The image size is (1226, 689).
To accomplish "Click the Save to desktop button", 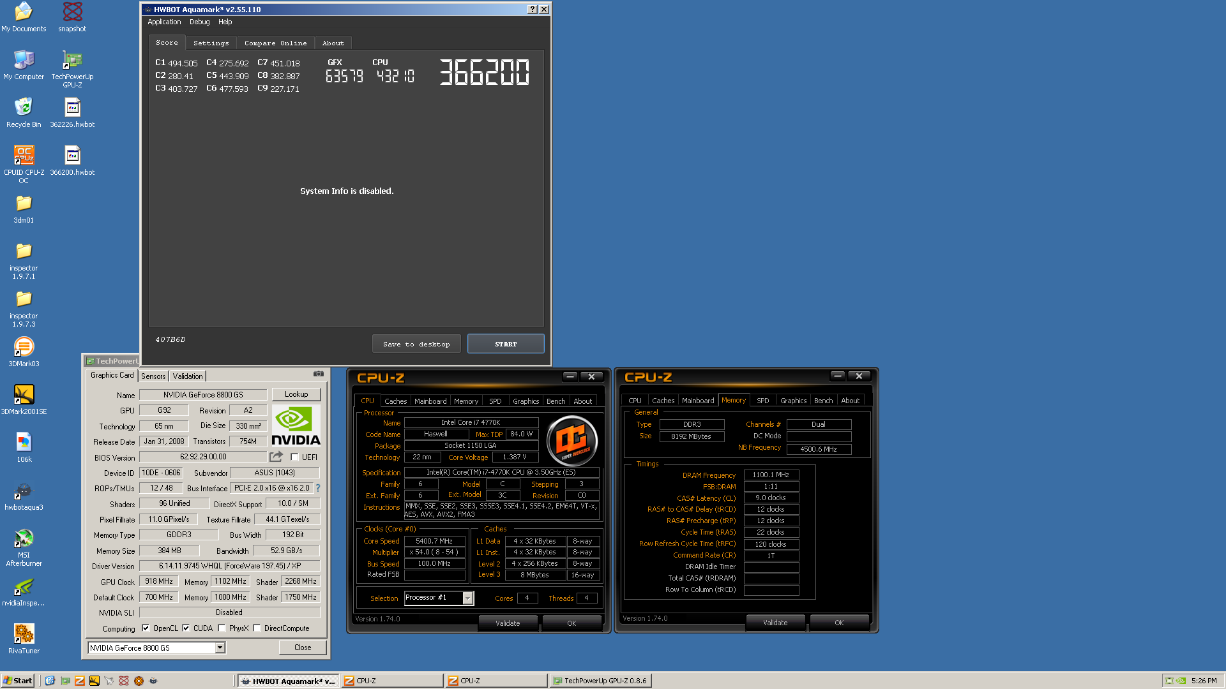I will (x=416, y=344).
